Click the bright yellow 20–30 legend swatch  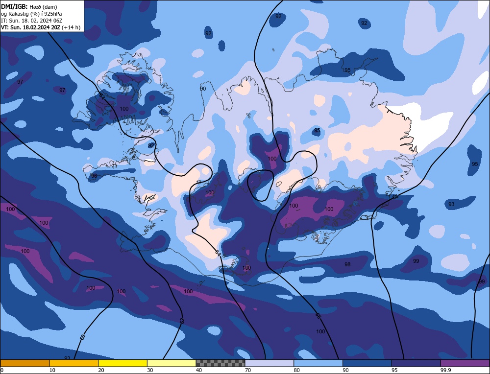[x=122, y=363]
